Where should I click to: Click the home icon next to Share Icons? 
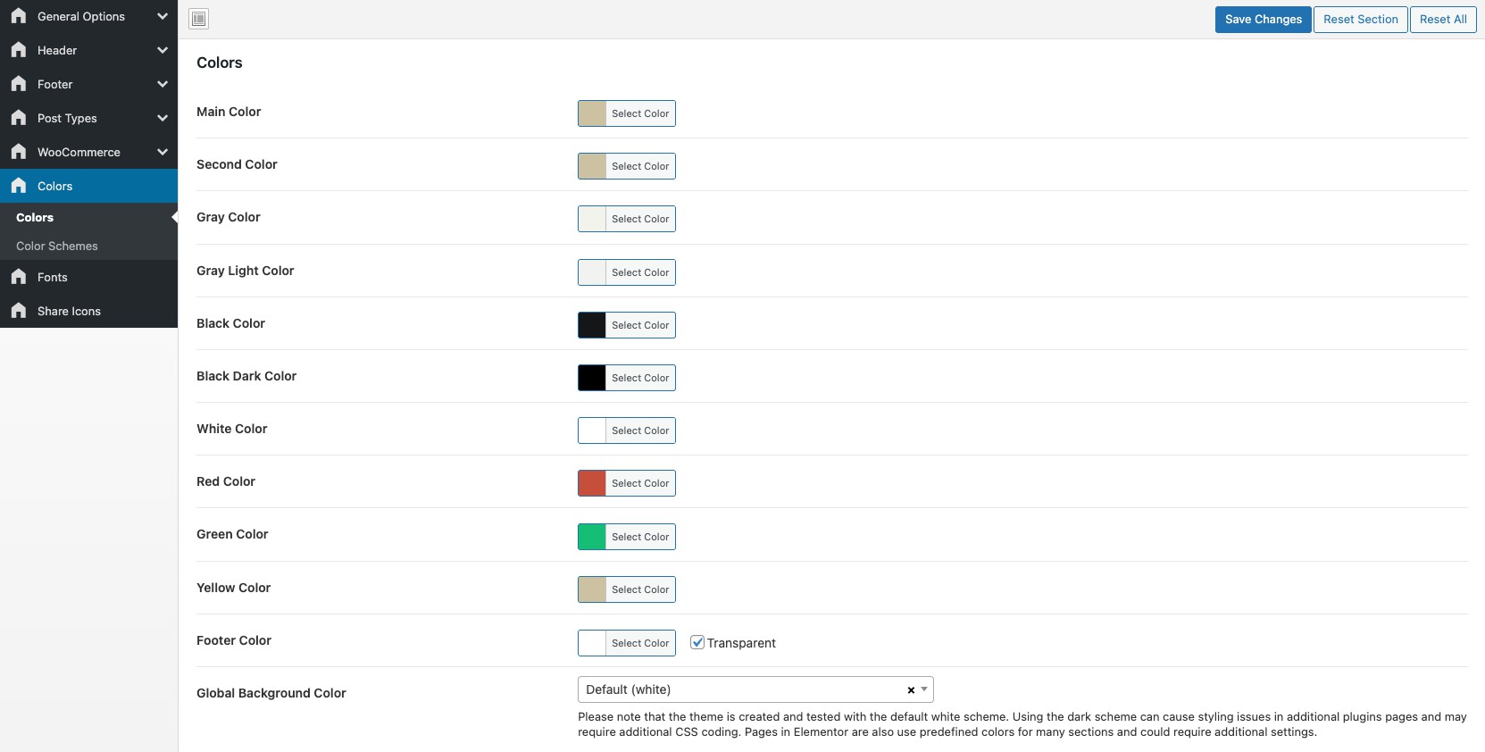pyautogui.click(x=19, y=311)
